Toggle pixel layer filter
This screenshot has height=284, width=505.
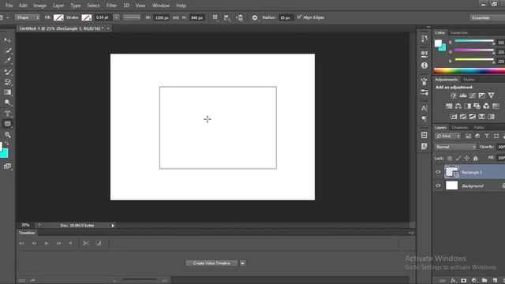tap(468, 136)
